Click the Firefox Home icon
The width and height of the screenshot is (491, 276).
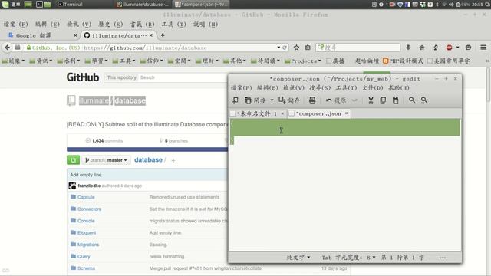click(422, 48)
